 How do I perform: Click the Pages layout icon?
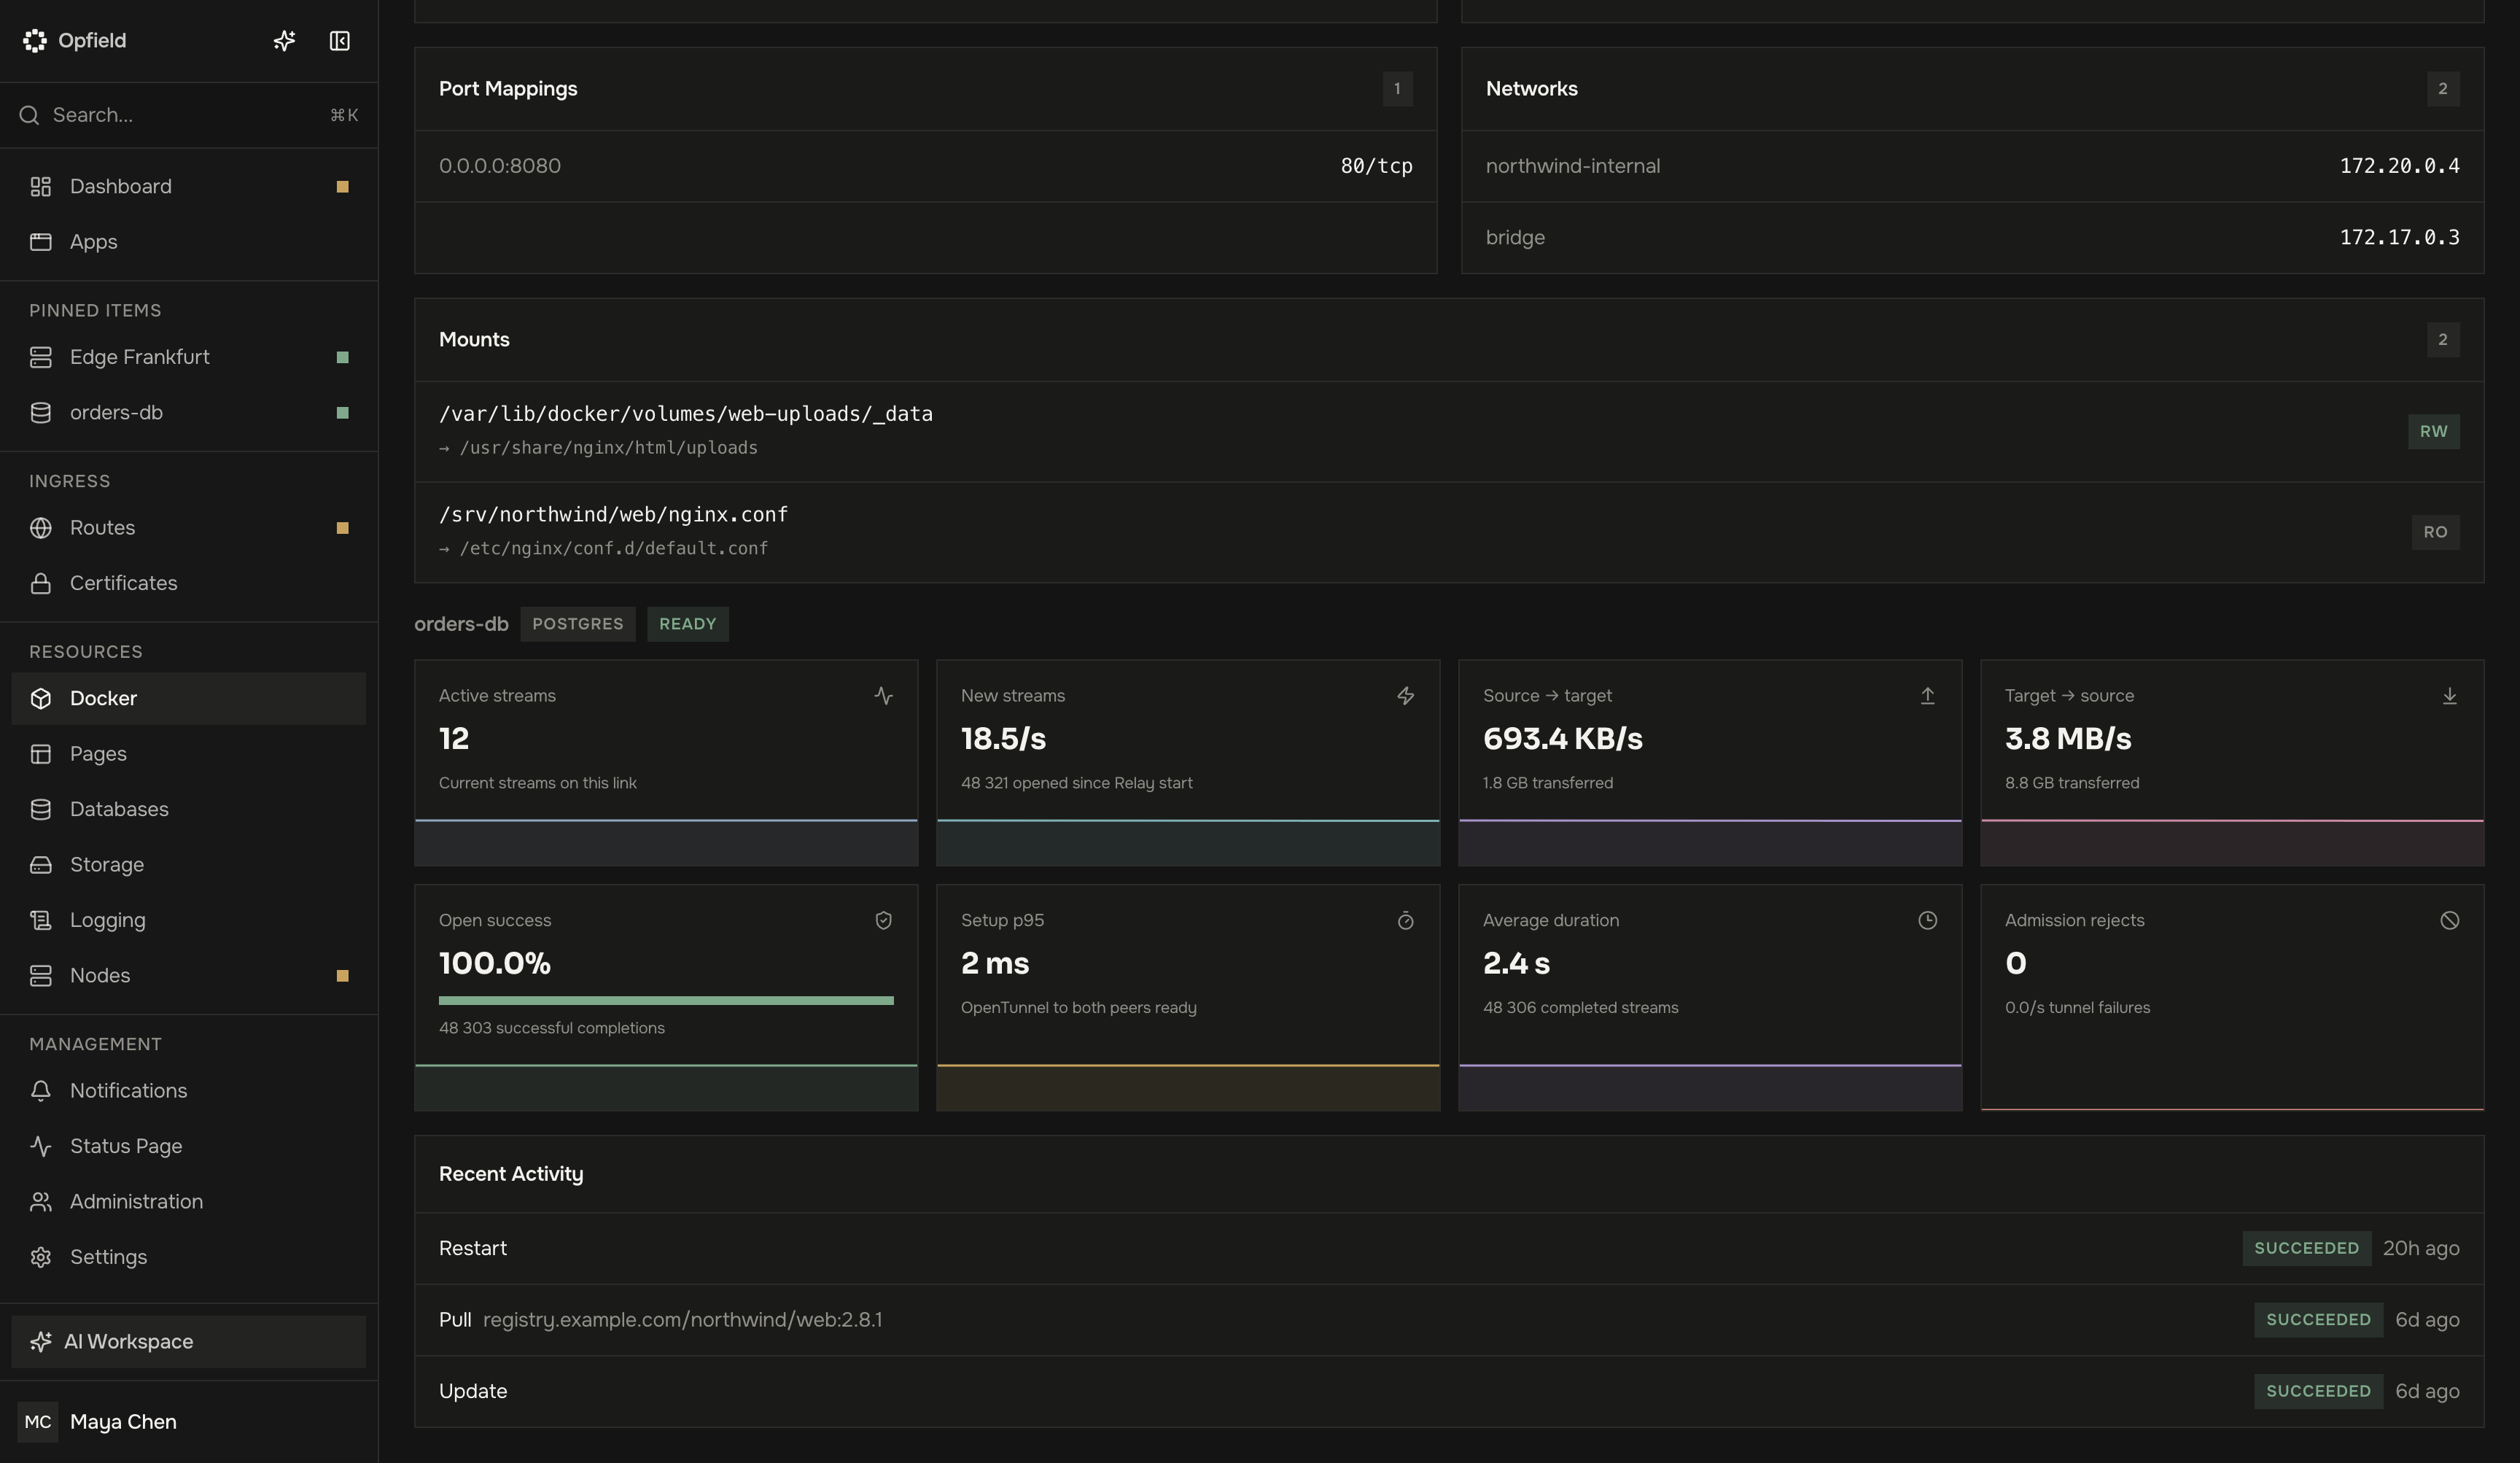coord(41,754)
